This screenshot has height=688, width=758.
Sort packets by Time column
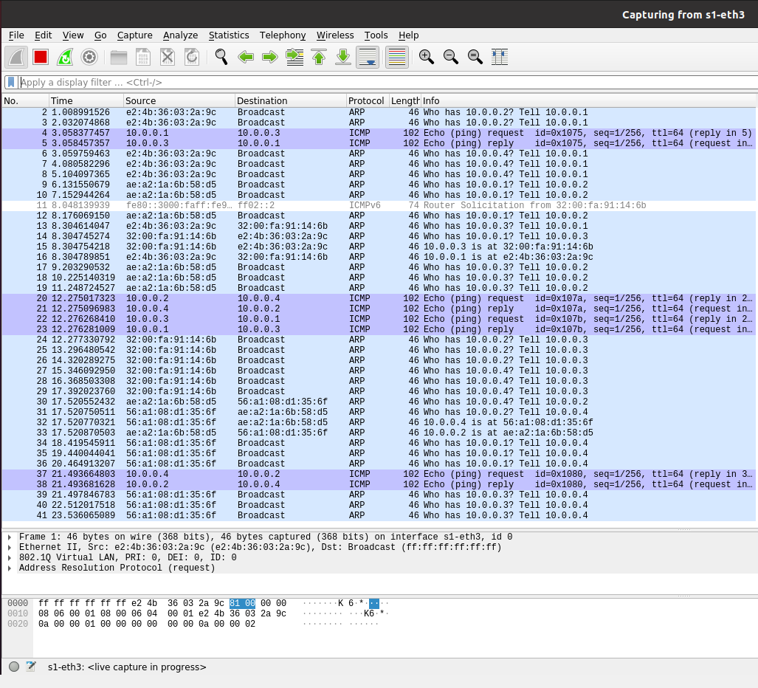86,100
